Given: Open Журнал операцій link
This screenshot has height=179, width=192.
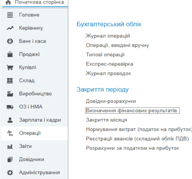Looking at the screenshot, I should click(x=108, y=36).
